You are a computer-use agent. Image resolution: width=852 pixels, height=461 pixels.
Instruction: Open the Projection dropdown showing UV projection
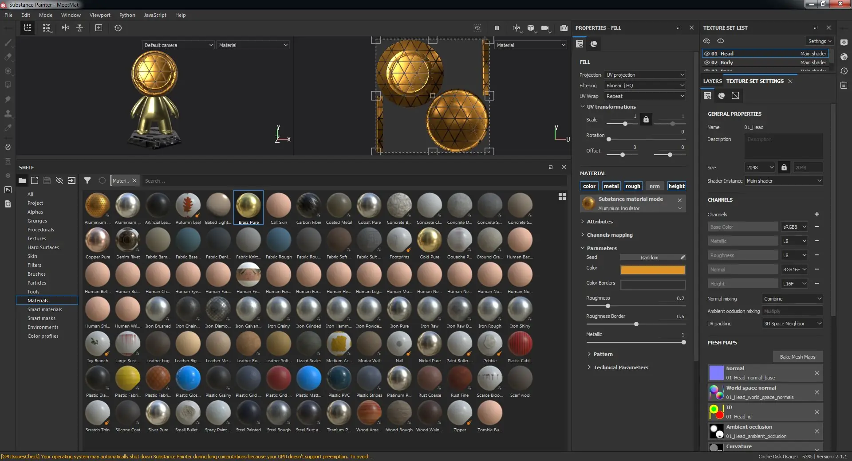point(645,75)
